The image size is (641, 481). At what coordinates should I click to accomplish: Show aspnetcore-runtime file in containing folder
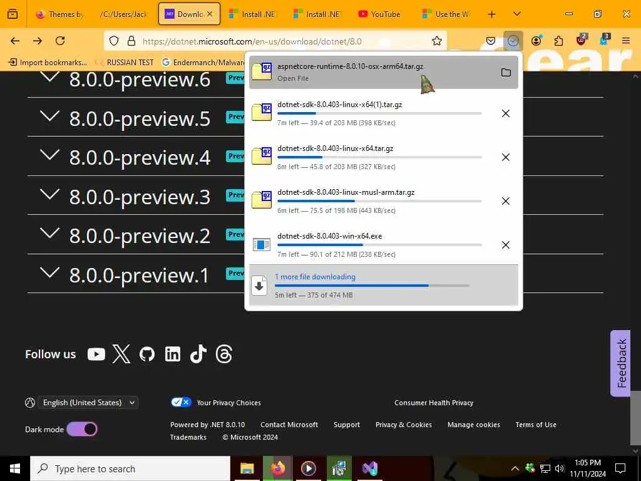[x=506, y=73]
